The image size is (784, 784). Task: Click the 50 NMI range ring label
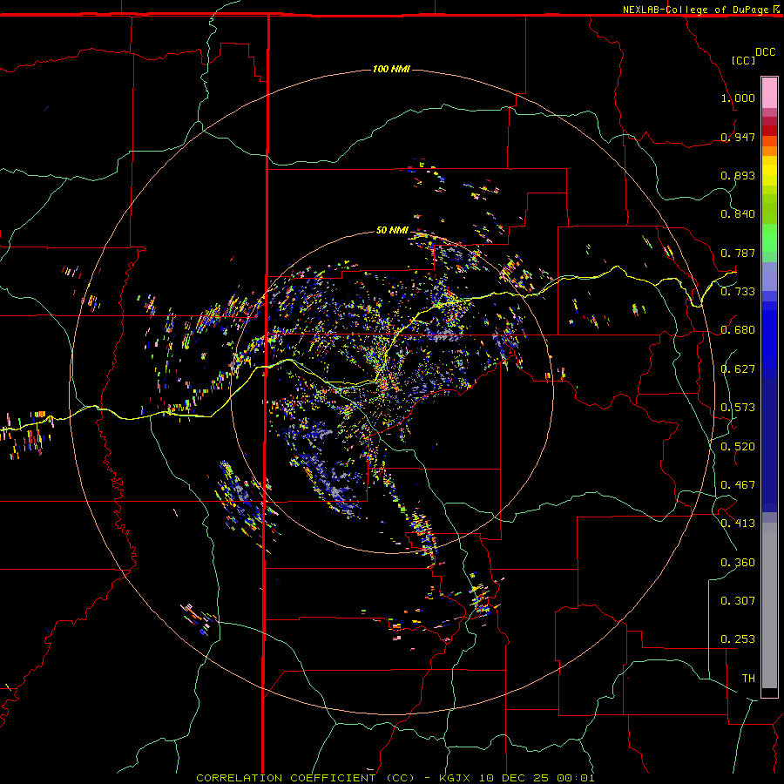pyautogui.click(x=392, y=230)
